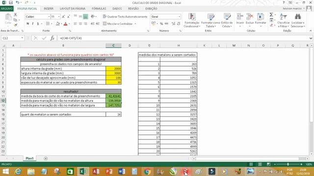Click Mesclar e Centralizar button
The width and height of the screenshot is (314, 176).
(x=118, y=24)
